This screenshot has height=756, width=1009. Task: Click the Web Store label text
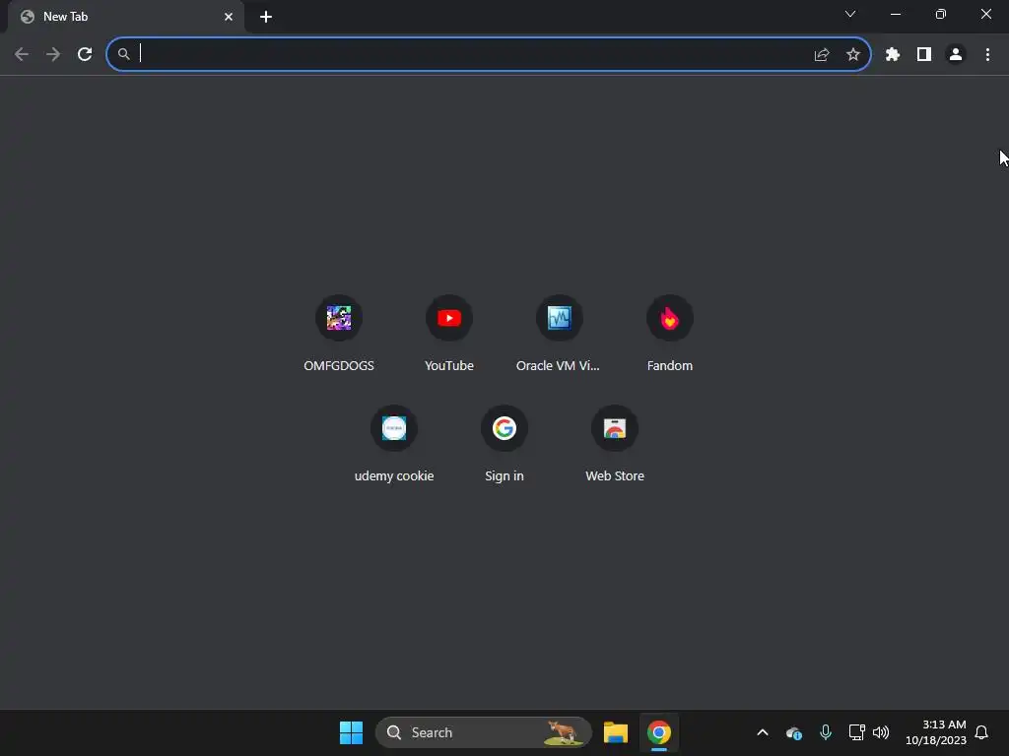point(615,476)
